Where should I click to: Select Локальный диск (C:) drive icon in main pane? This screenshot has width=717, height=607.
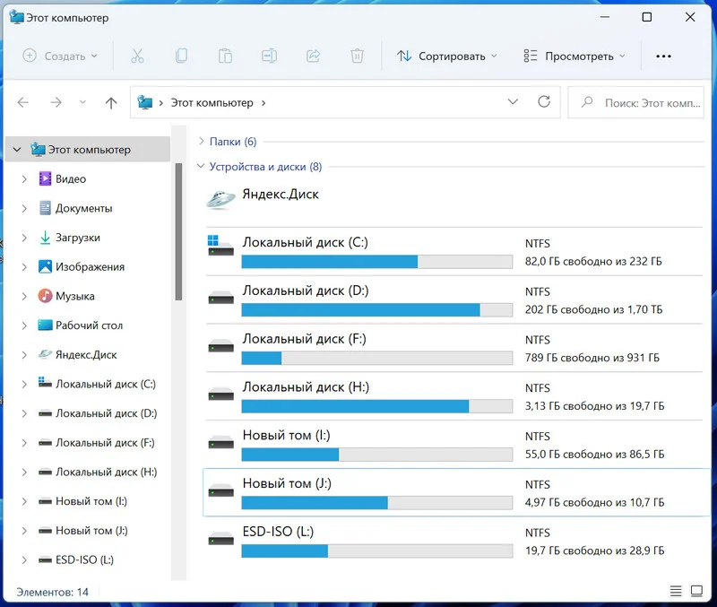[x=220, y=246]
